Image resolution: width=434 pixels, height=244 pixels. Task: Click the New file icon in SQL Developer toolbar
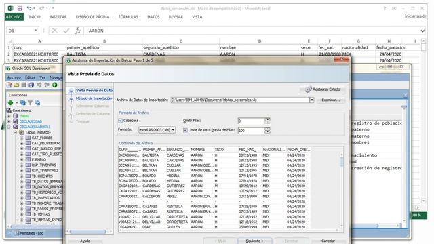click(9, 85)
